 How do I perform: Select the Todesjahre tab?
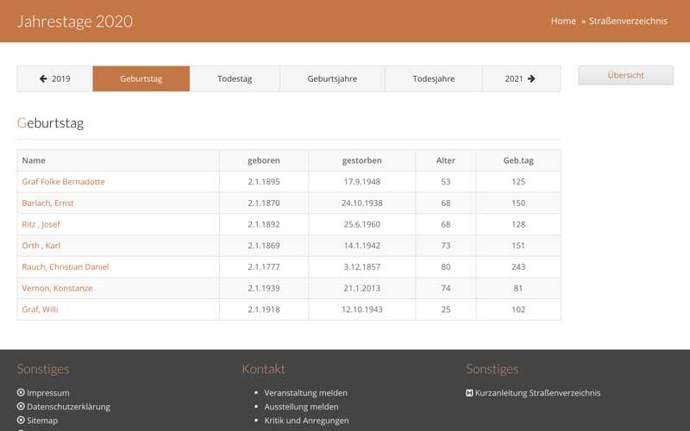433,78
